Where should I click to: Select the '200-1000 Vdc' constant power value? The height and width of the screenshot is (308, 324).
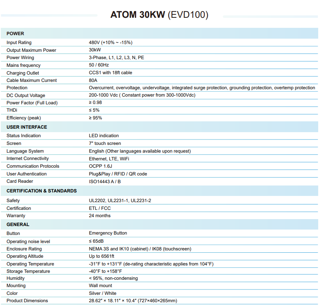tap(142, 95)
